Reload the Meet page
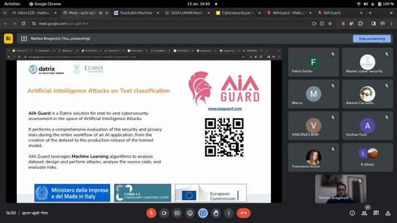The width and height of the screenshot is (397, 223). click(x=23, y=23)
